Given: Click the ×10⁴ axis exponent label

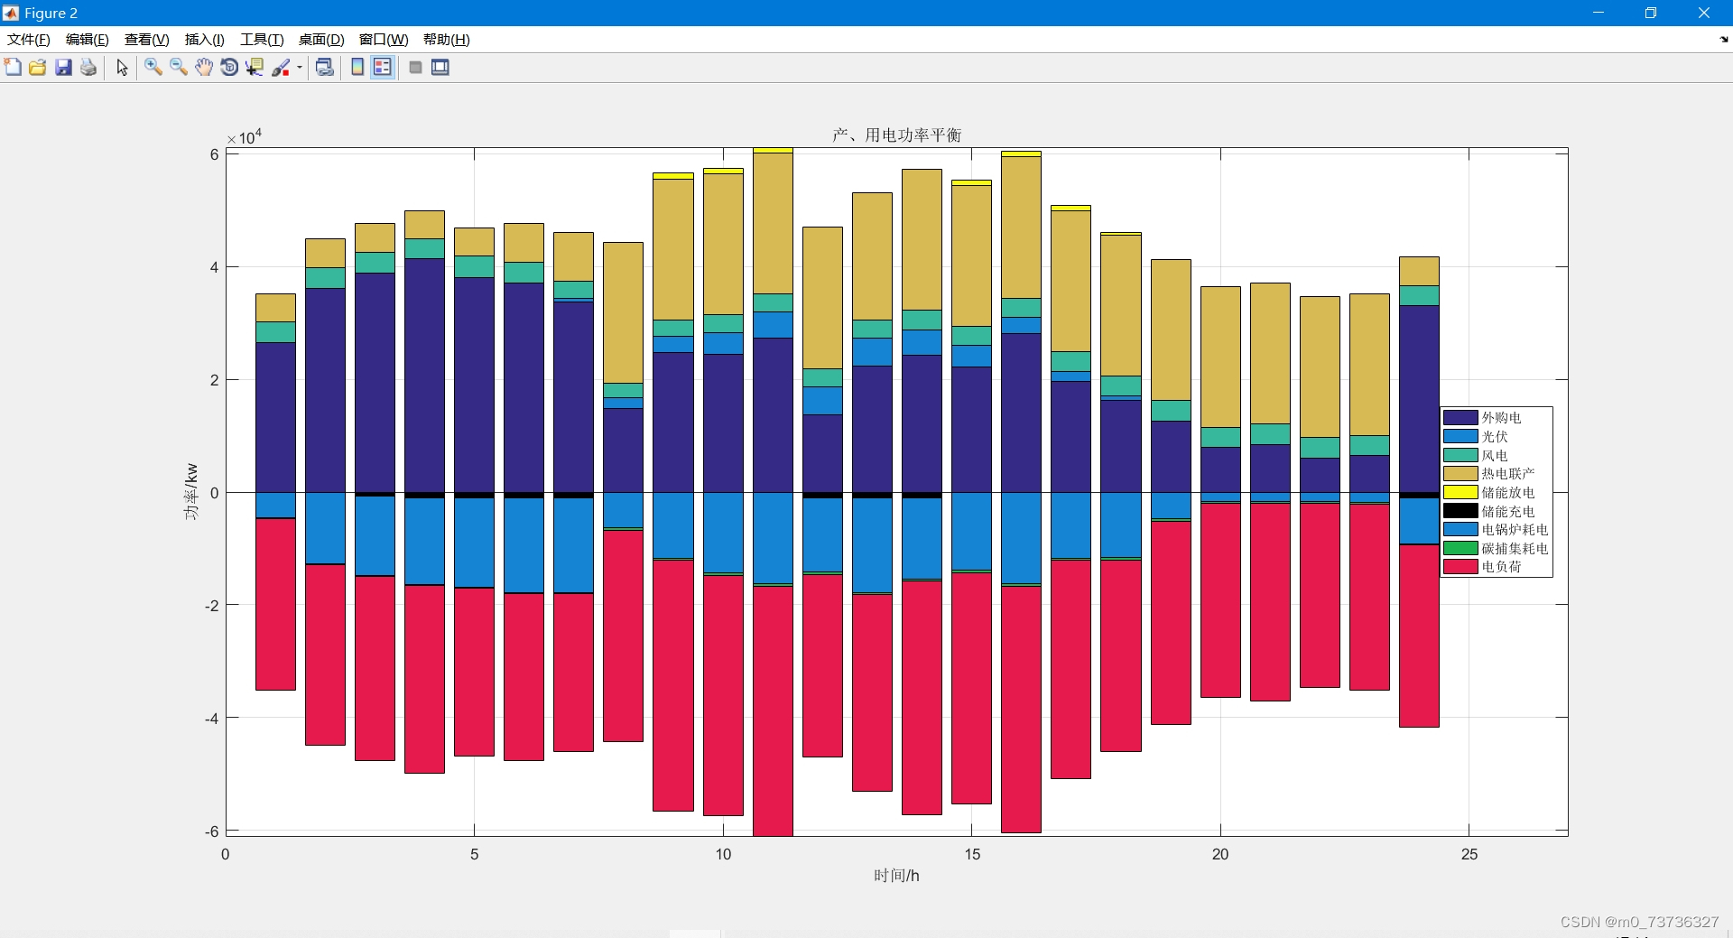Looking at the screenshot, I should point(245,136).
